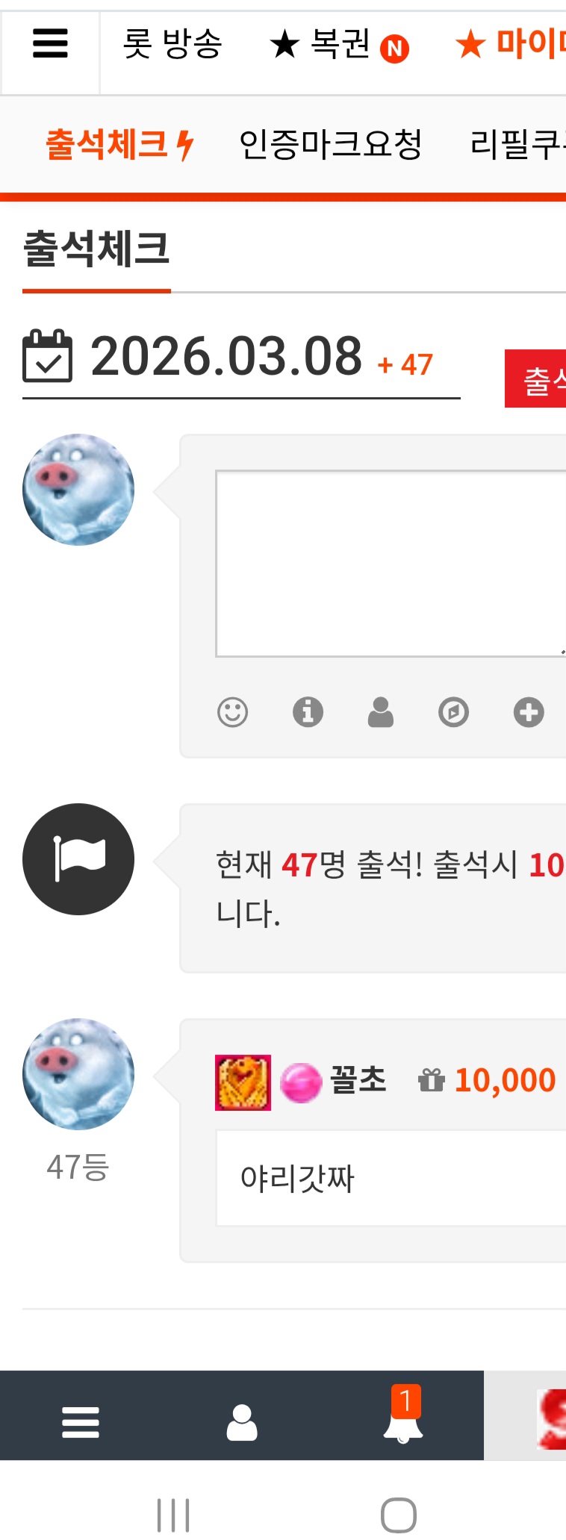Open the ★ 복권 menu item
The image size is (566, 1540).
click(x=338, y=45)
